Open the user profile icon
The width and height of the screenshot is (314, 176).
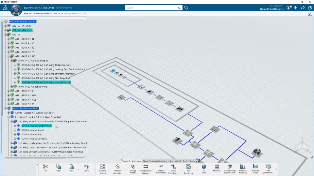coord(289,8)
